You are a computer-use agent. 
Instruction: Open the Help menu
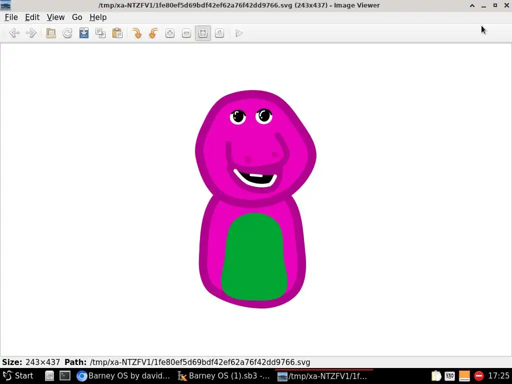[x=98, y=17]
